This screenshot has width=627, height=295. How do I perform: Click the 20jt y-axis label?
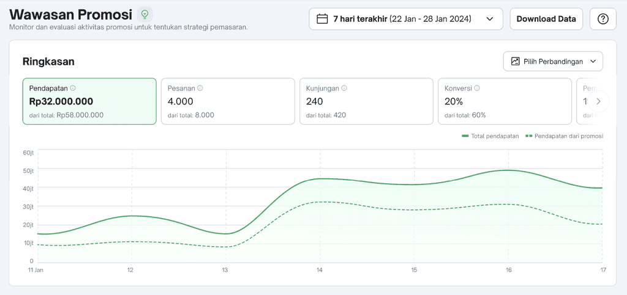[28, 225]
